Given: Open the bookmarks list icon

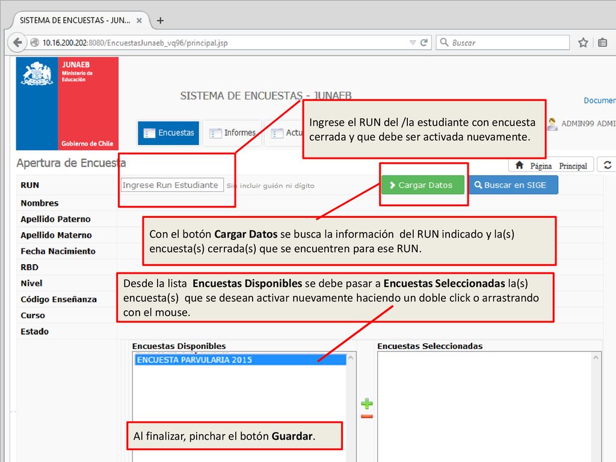Looking at the screenshot, I should click(603, 43).
